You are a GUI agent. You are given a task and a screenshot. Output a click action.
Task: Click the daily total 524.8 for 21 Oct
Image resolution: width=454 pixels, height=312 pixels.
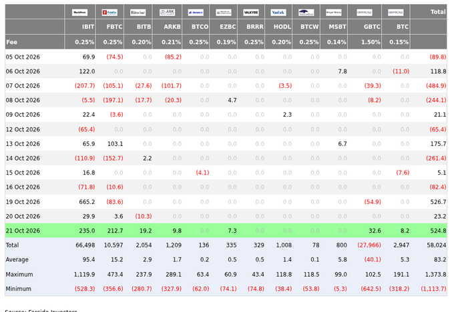click(x=438, y=231)
